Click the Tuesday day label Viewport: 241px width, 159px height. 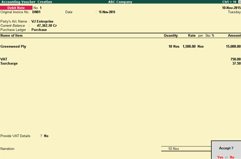tap(234, 12)
